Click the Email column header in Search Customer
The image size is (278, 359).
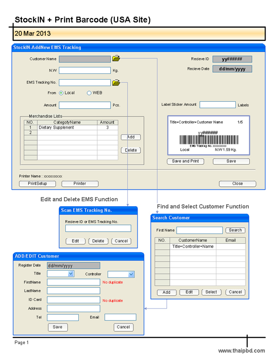231,241
